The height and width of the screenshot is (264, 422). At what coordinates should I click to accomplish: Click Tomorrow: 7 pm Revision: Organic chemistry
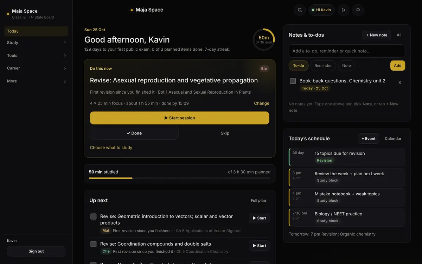[332, 234]
